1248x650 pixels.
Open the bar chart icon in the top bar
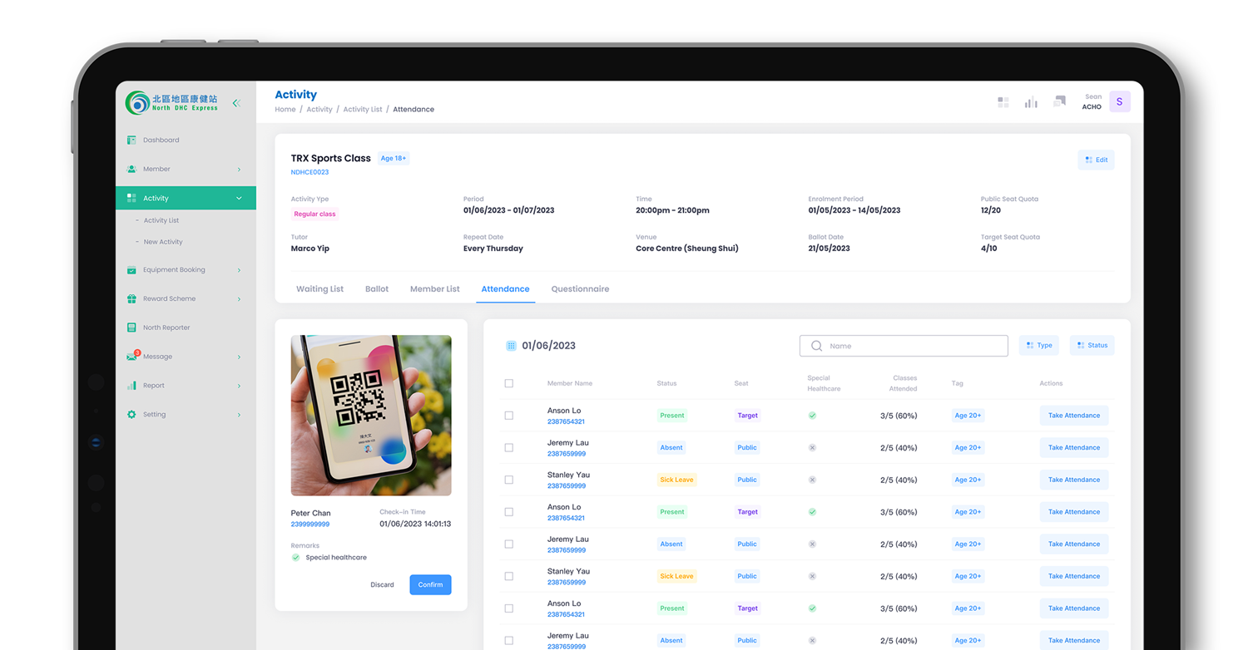tap(1031, 102)
